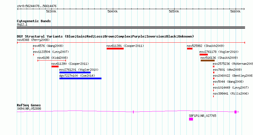Select esv1014449 (Levy2007) variant label
Screen dimensions: 253x135
coord(231,88)
